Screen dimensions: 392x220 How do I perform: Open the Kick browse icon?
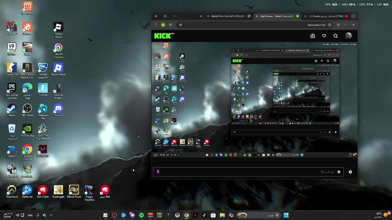pos(313,36)
